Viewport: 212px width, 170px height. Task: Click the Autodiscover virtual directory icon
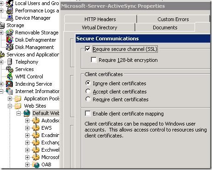click(x=36, y=121)
